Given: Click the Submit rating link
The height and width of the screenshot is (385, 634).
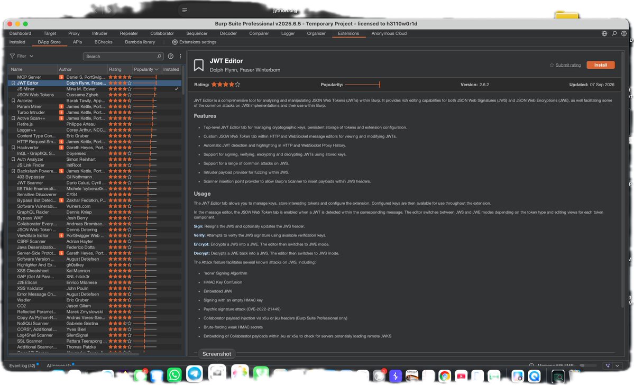Looking at the screenshot, I should point(568,65).
